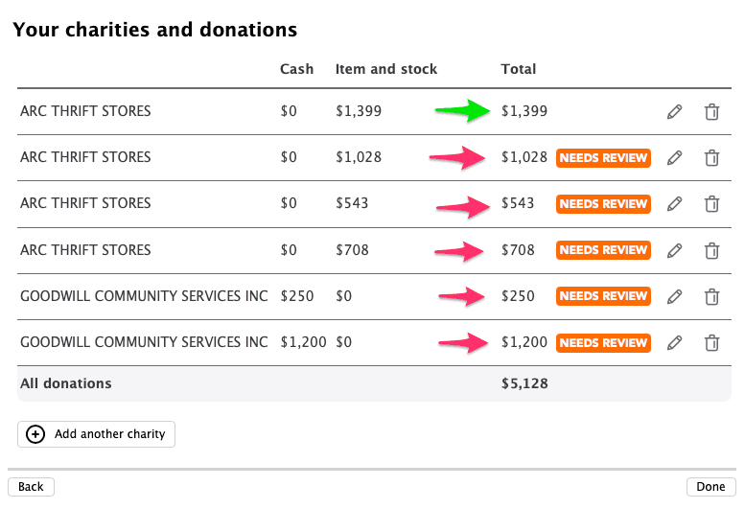Edit the $1,200 Goodwill cash donation

pyautogui.click(x=674, y=342)
